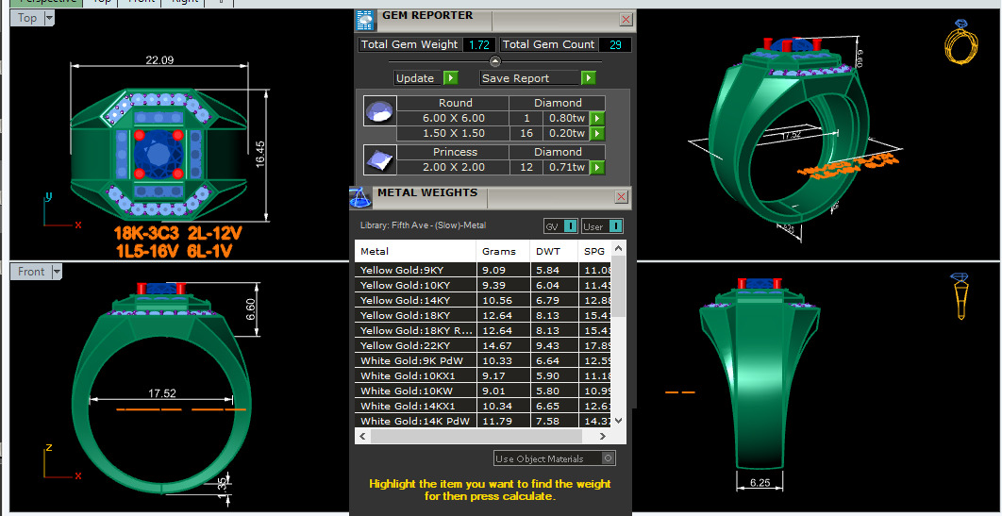This screenshot has width=1002, height=516.
Task: Click the Update button
Action: tap(419, 78)
